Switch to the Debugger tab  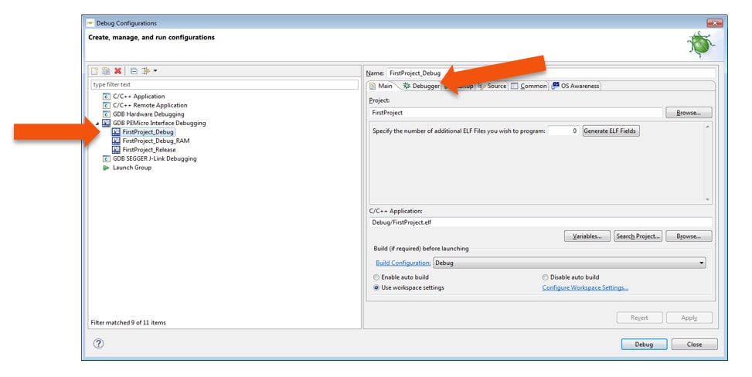tap(421, 86)
